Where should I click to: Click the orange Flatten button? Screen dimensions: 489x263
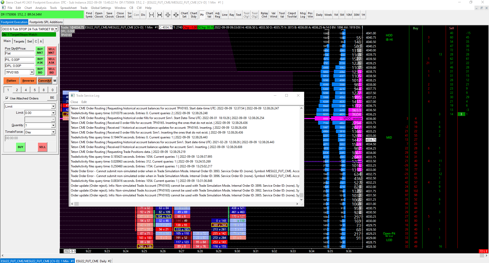tap(11, 81)
